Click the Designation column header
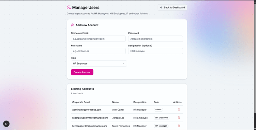 point(140,102)
